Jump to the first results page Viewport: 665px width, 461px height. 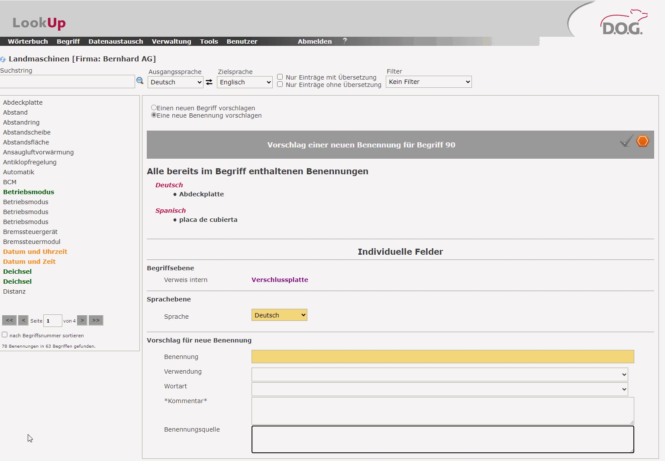pyautogui.click(x=10, y=320)
